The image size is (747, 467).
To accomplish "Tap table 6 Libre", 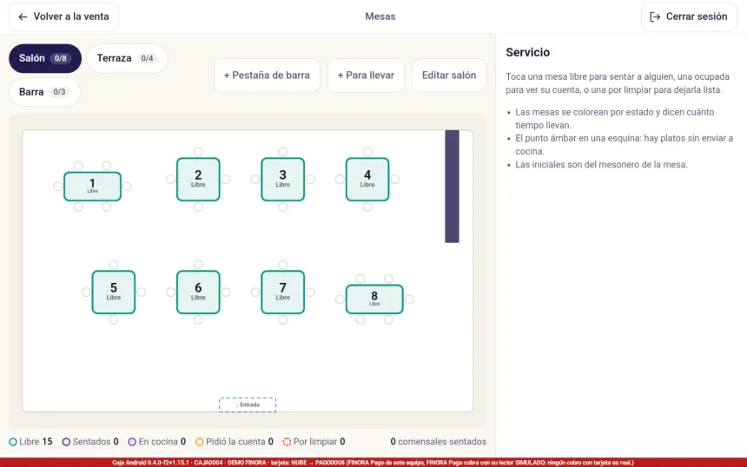I will pyautogui.click(x=198, y=292).
